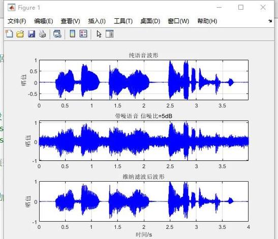Click the Figure 1 window title text
This screenshot has width=278, height=239.
(x=29, y=8)
